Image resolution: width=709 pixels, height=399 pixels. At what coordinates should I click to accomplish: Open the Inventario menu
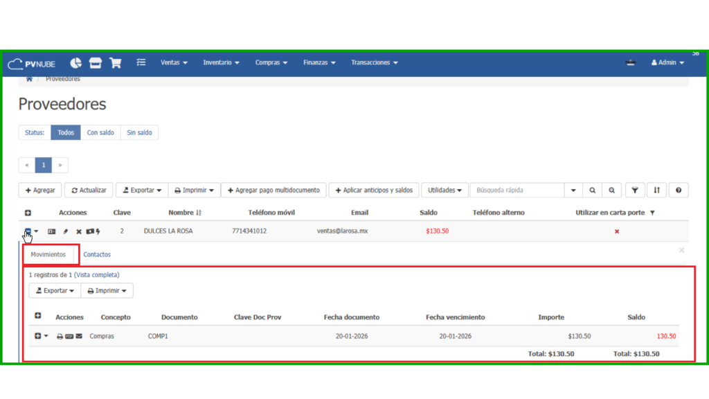pos(221,62)
